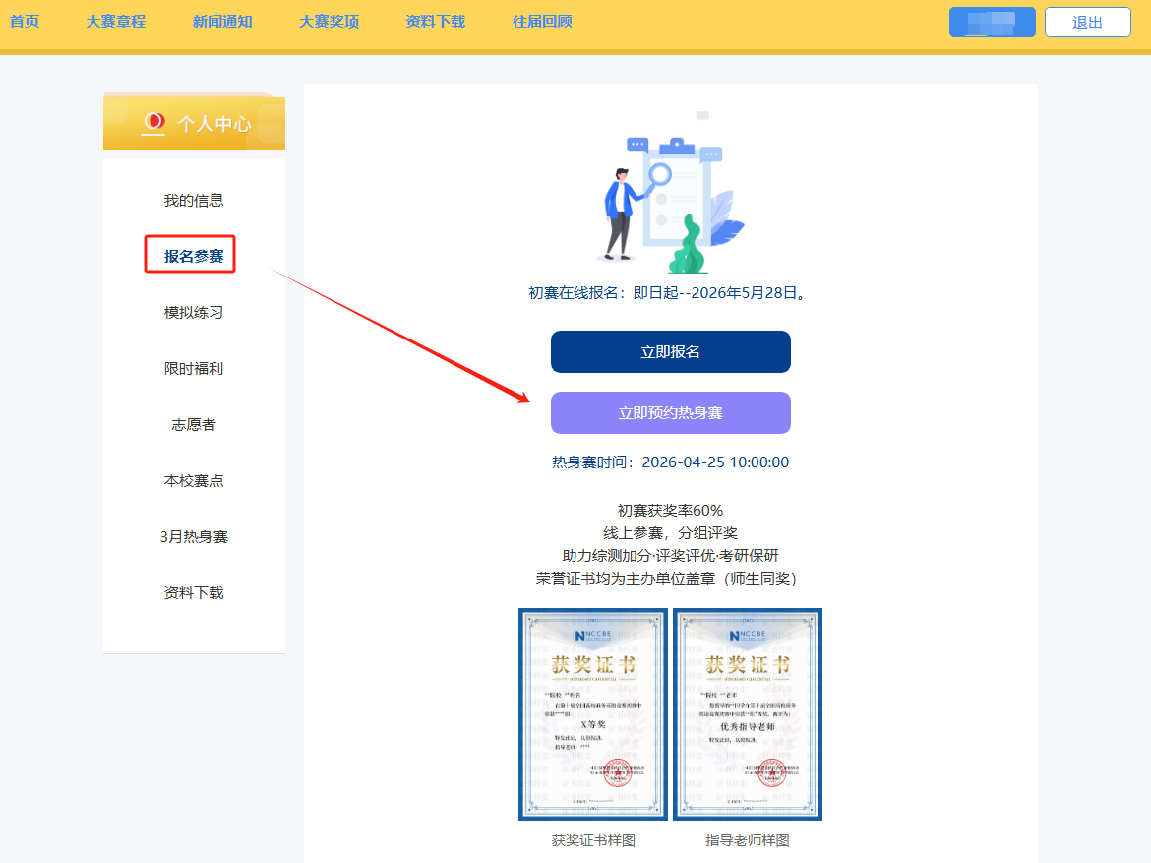This screenshot has height=863, width=1151.
Task: Select 大赛奖项 in the top bar
Action: 329,21
